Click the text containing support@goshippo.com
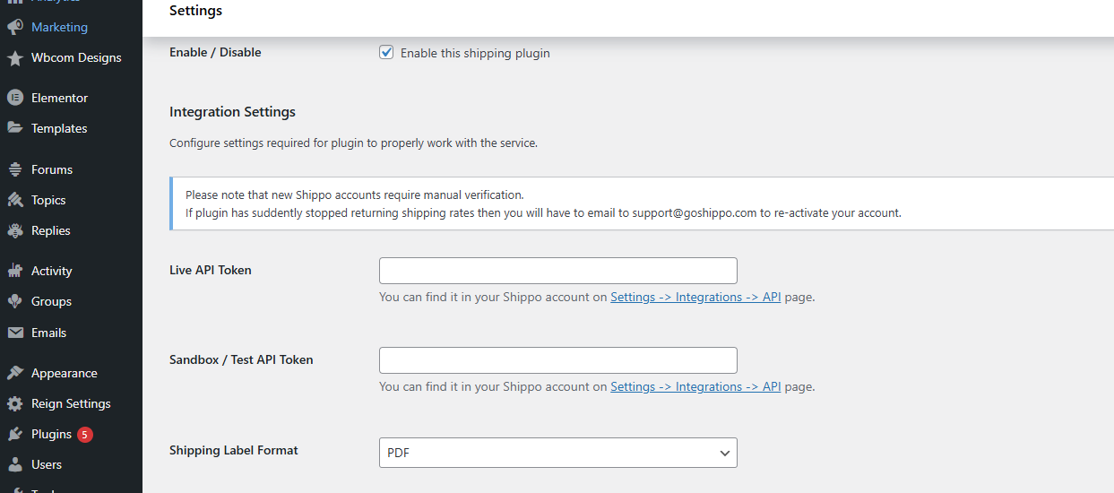This screenshot has width=1114, height=493. [543, 213]
